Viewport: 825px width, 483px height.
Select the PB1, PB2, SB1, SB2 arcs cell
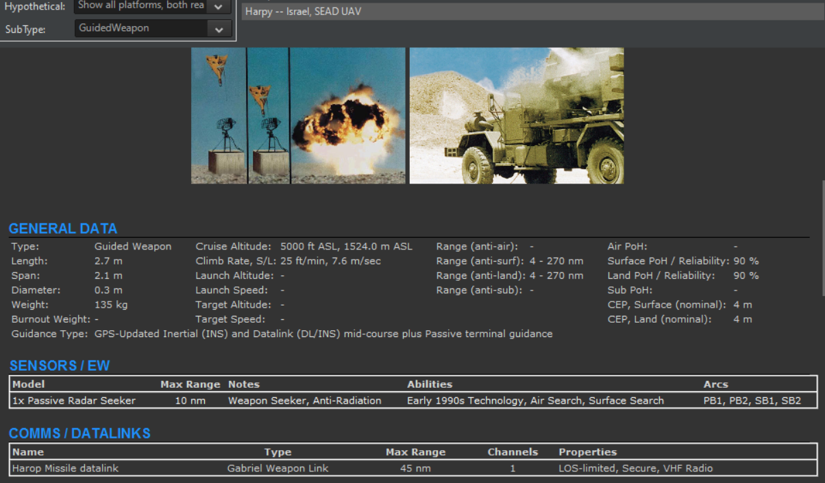pyautogui.click(x=752, y=401)
